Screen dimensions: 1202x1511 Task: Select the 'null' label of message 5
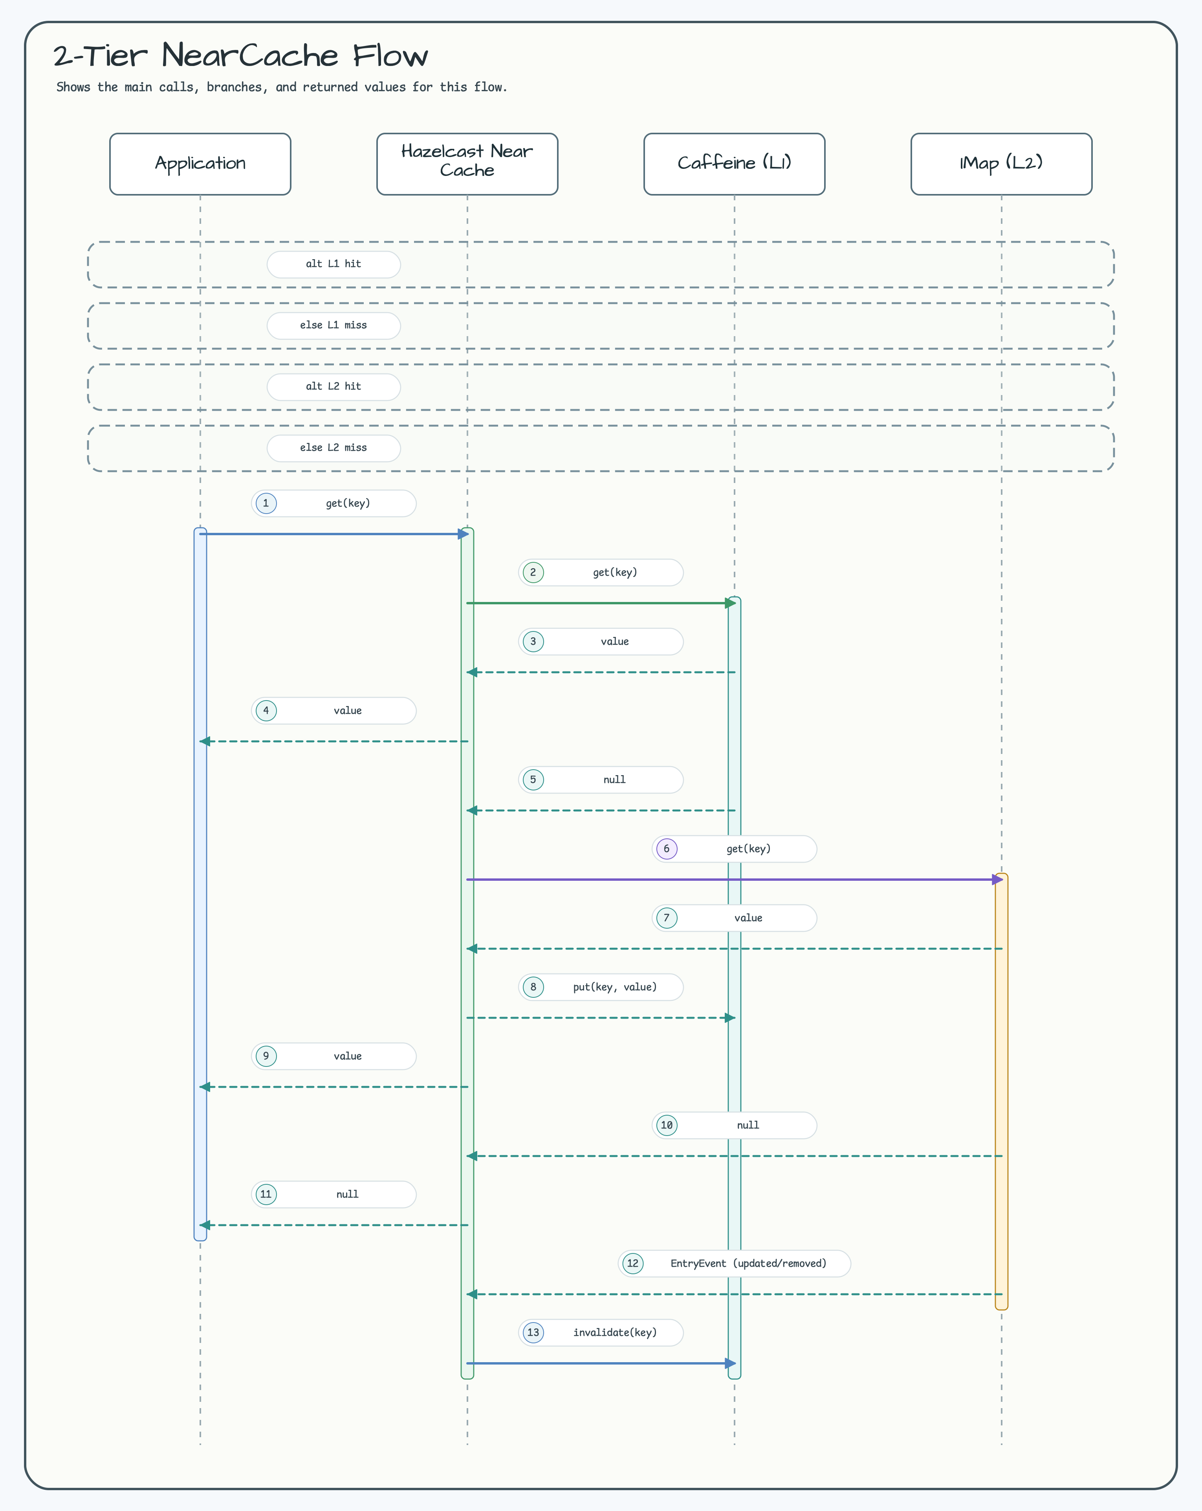click(x=615, y=779)
